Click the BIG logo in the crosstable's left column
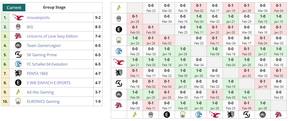 tap(119, 19)
